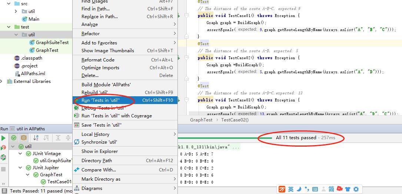Click TestCase02() breadcrumb in editor
402x194 pixels.
[x=235, y=120]
